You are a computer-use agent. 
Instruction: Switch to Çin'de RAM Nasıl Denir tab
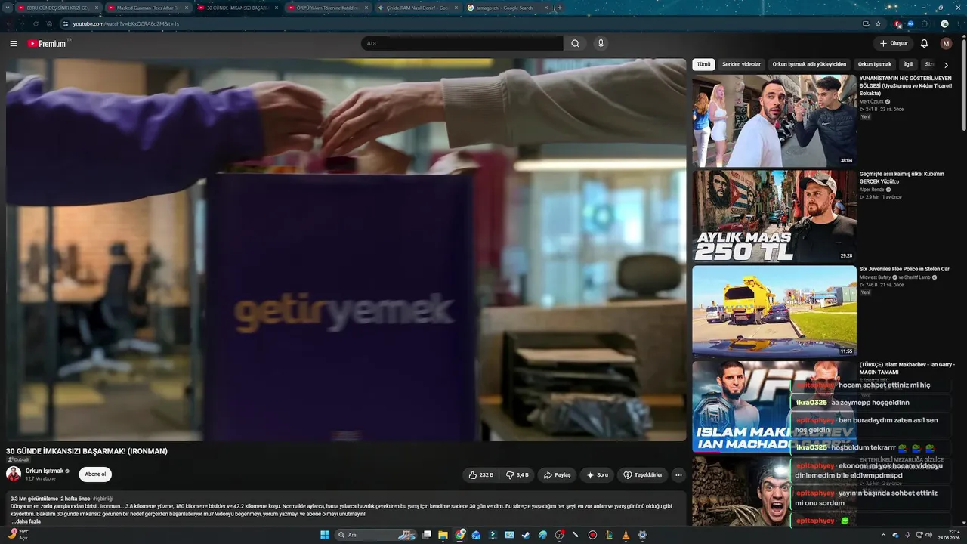pos(418,8)
